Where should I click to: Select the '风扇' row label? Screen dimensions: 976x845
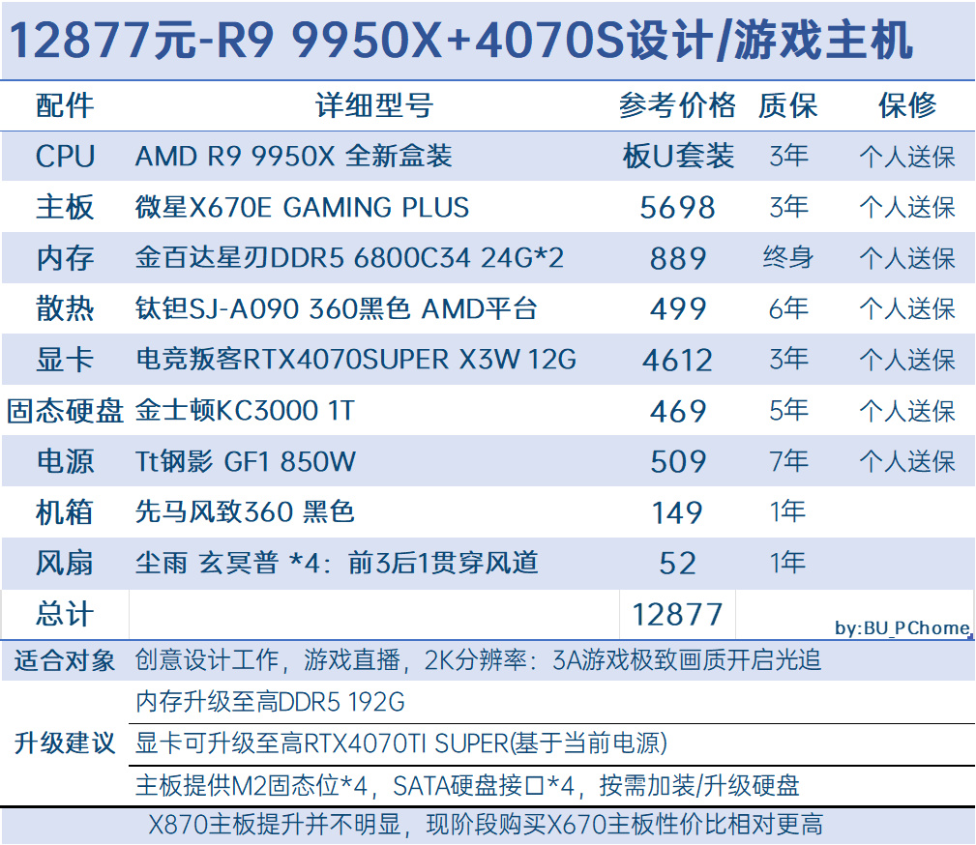pos(65,563)
